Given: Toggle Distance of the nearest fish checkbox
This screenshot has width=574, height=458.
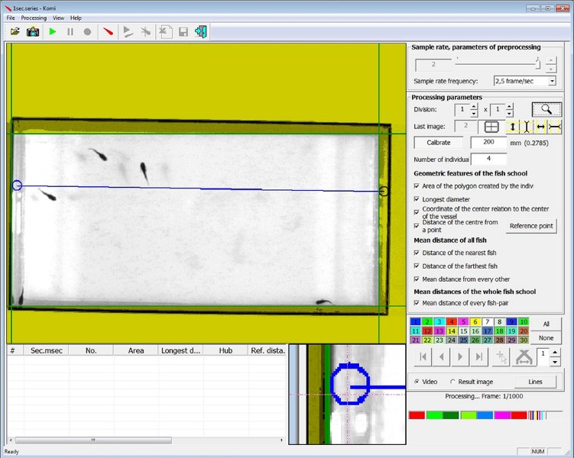Looking at the screenshot, I should pos(417,253).
